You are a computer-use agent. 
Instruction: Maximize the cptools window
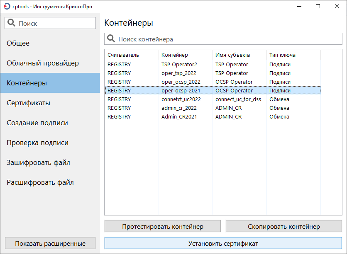click(x=318, y=6)
